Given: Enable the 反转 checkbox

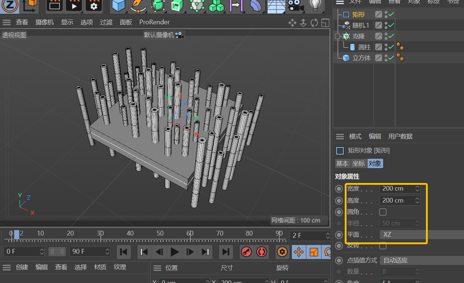Looking at the screenshot, I should pyautogui.click(x=383, y=246).
